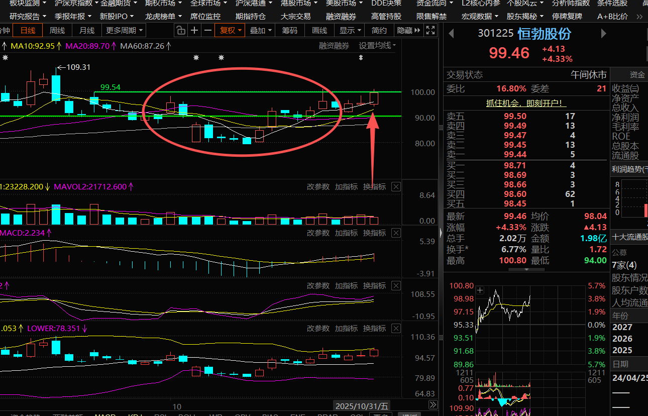
Task: Switch to 周线 weekly period
Action: (57, 31)
